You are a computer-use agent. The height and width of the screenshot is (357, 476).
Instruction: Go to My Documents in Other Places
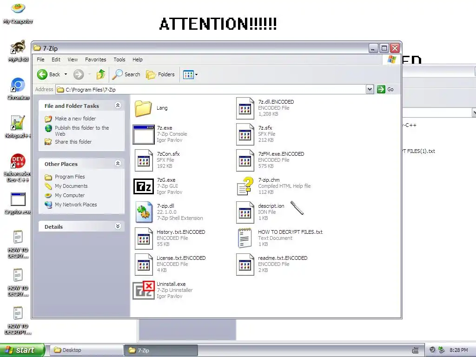(x=71, y=186)
